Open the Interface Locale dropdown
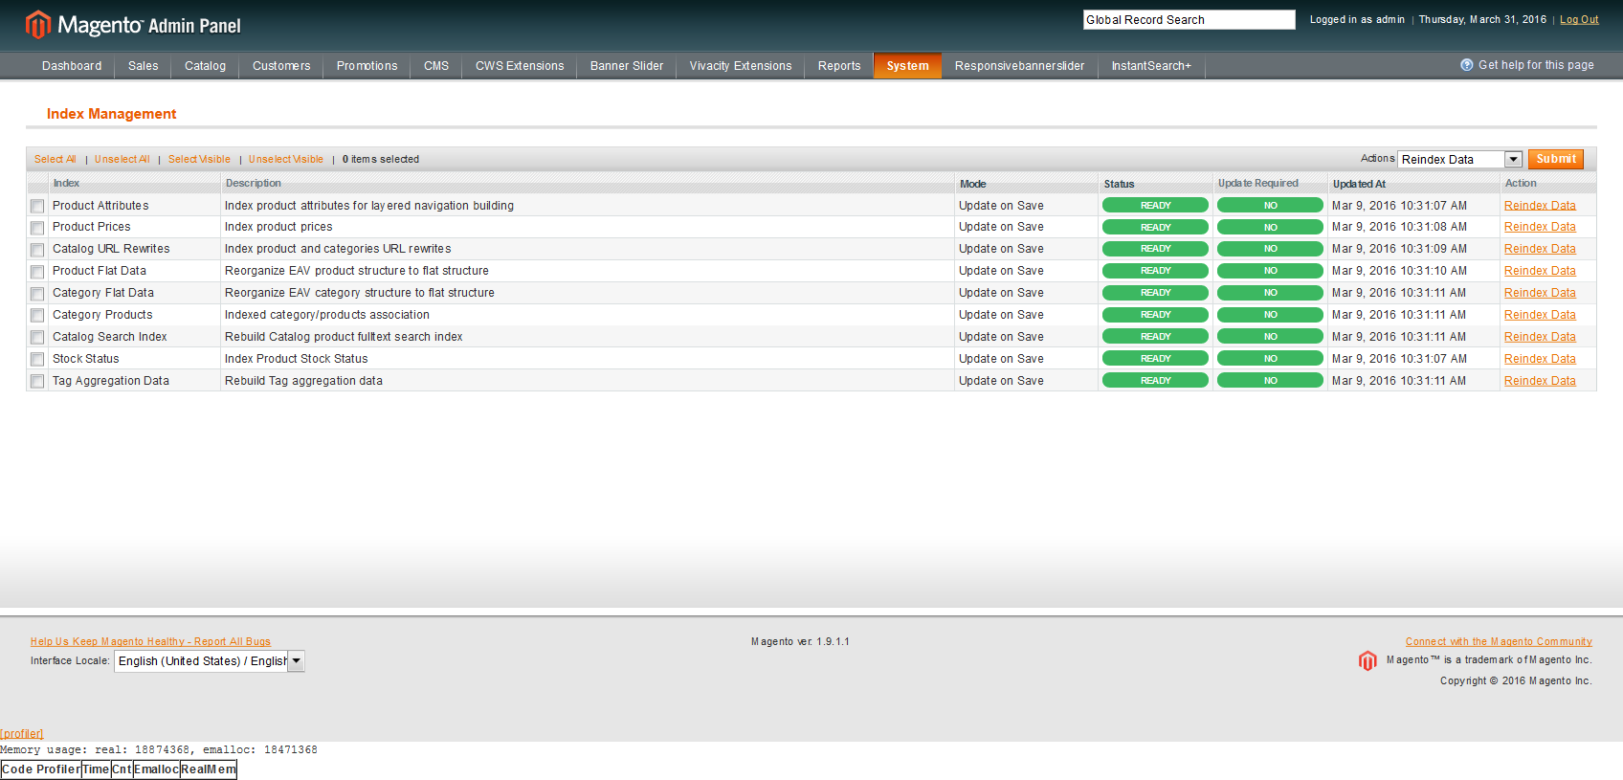 210,661
